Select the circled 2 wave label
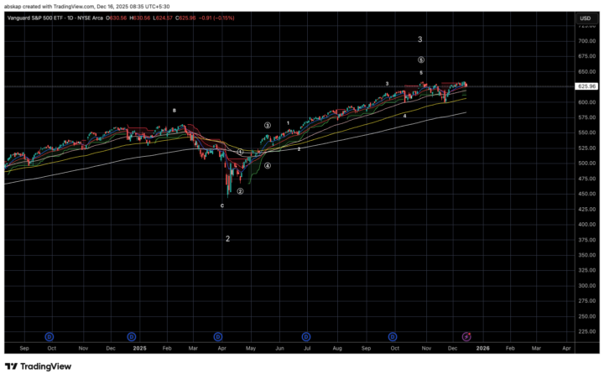 [x=240, y=191]
